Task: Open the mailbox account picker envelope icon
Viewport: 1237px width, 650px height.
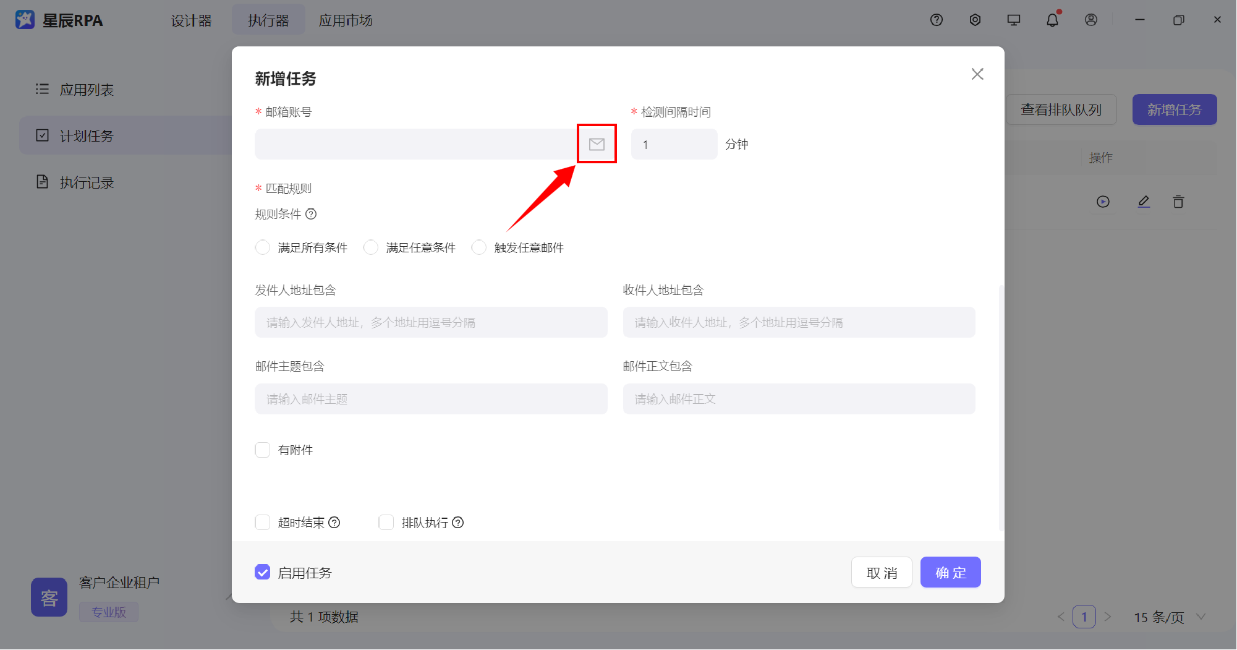Action: coord(597,143)
